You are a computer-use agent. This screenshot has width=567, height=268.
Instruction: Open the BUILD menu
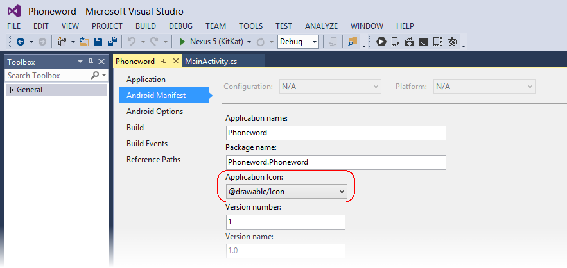tap(145, 26)
